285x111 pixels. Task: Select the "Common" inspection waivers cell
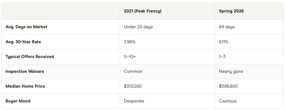(x=133, y=71)
